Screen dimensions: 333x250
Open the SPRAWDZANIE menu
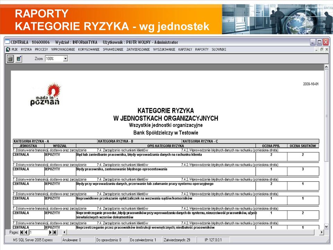click(x=113, y=50)
